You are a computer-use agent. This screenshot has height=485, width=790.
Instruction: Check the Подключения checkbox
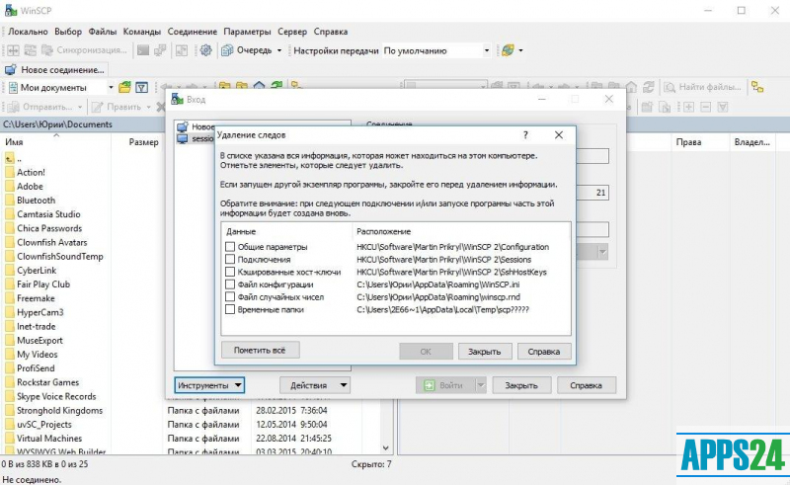[230, 259]
